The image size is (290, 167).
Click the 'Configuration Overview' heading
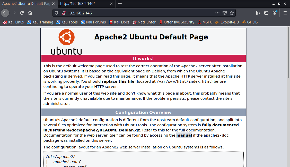tap(144, 112)
